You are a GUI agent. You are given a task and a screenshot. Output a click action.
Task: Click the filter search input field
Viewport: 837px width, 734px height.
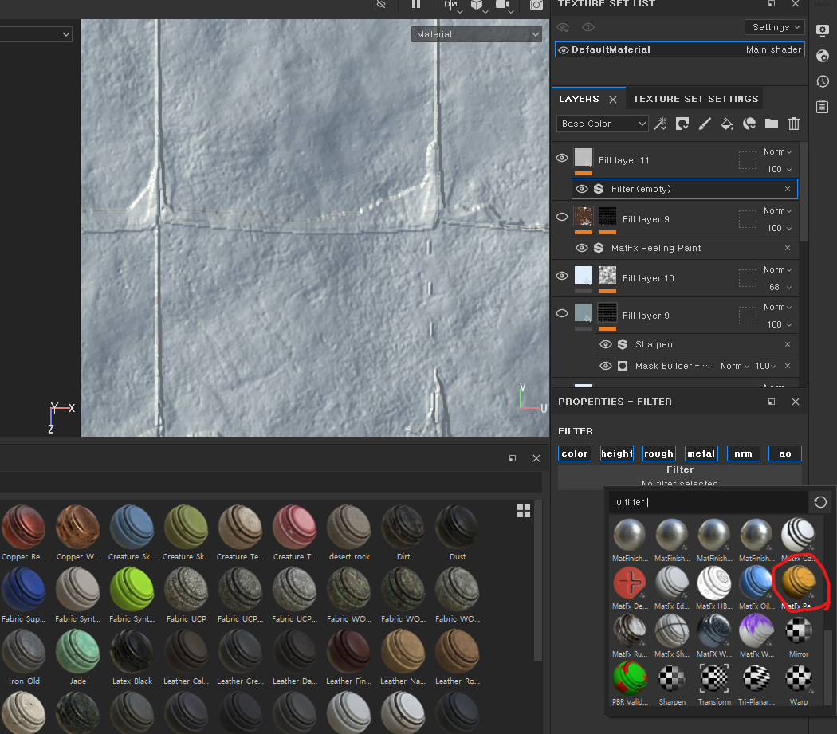pos(708,502)
